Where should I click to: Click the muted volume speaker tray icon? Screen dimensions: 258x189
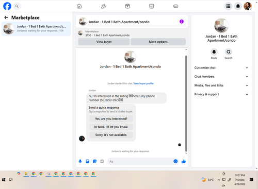pyautogui.click(x=223, y=185)
